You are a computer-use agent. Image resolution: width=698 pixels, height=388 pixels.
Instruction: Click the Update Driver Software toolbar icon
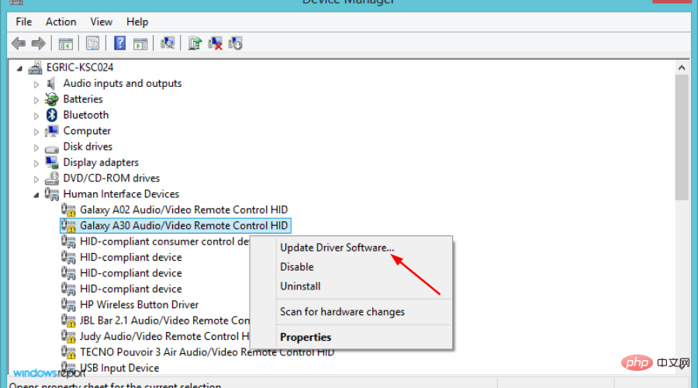(195, 43)
